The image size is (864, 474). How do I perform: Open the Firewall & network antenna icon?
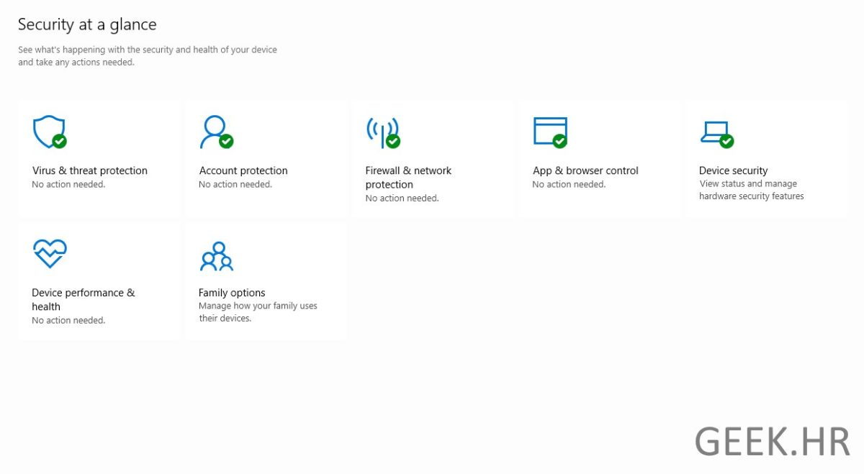coord(382,132)
